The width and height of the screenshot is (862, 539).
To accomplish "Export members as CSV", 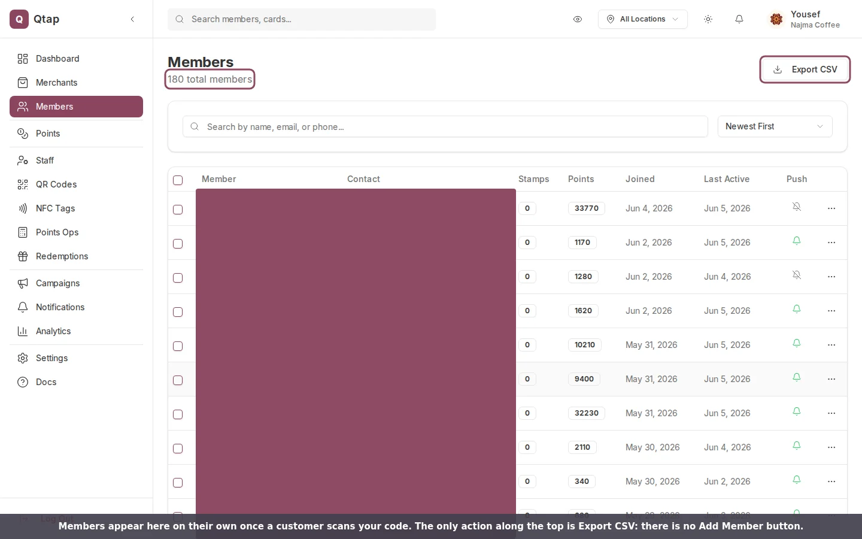I will (805, 69).
